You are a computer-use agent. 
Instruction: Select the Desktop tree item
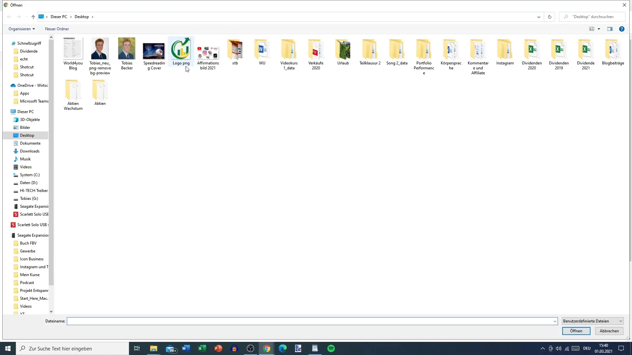(27, 135)
